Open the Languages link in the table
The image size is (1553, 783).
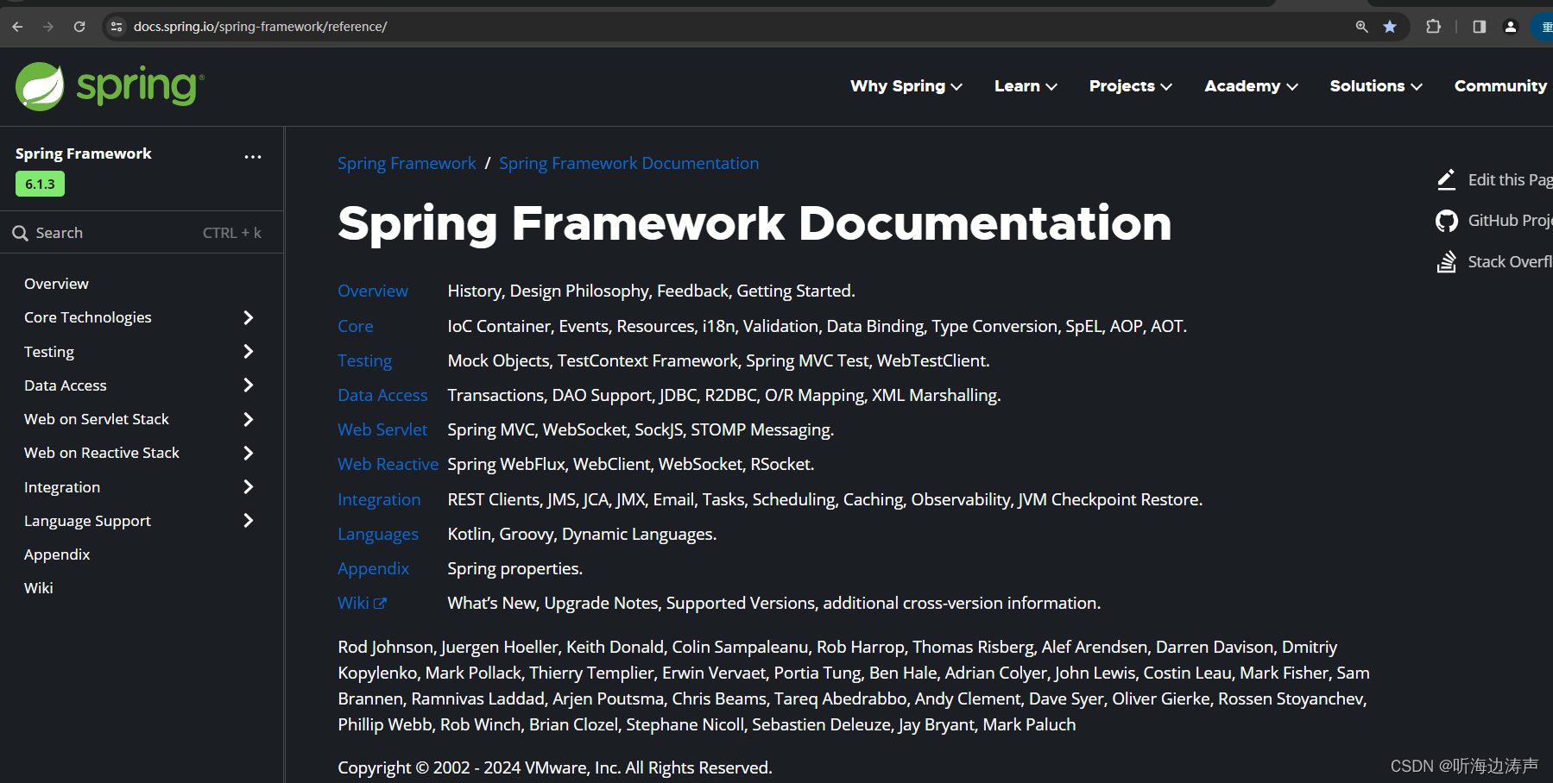click(378, 534)
